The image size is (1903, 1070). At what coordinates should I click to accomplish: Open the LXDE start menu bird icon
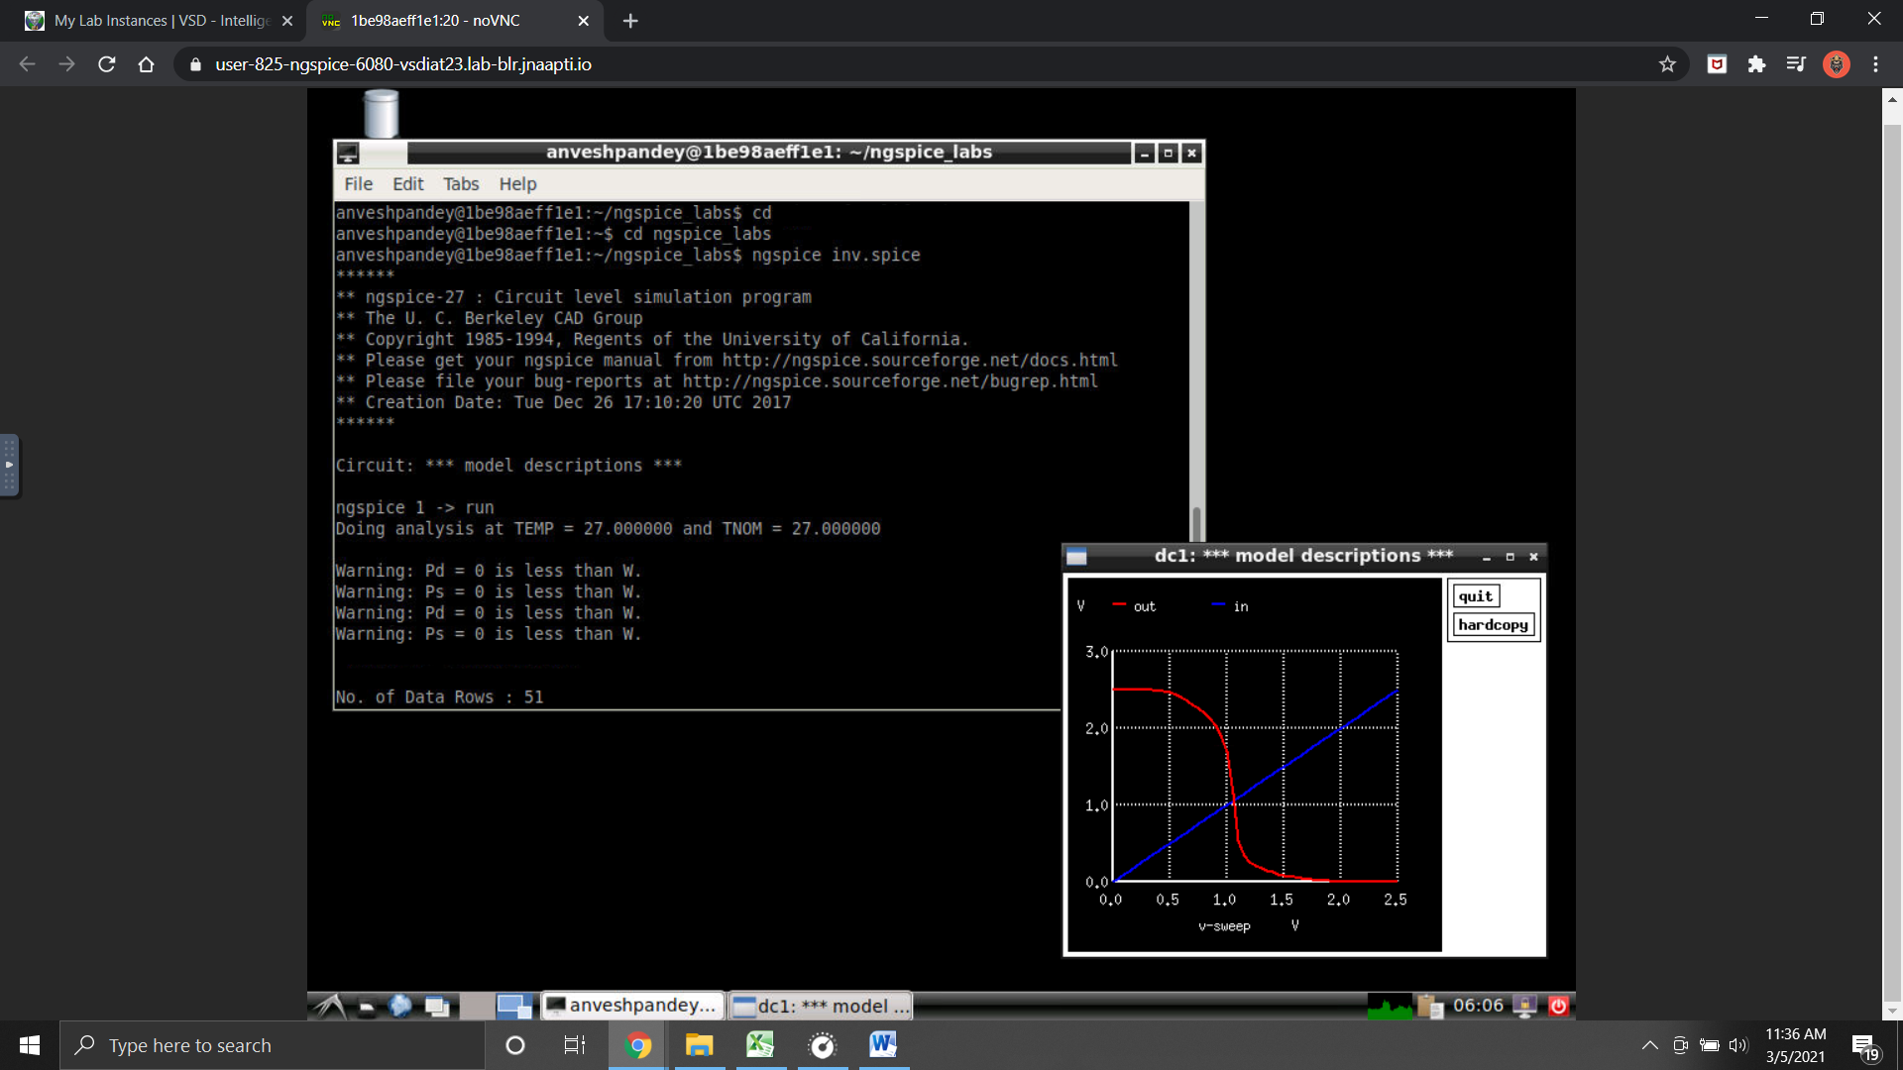[x=330, y=1007]
